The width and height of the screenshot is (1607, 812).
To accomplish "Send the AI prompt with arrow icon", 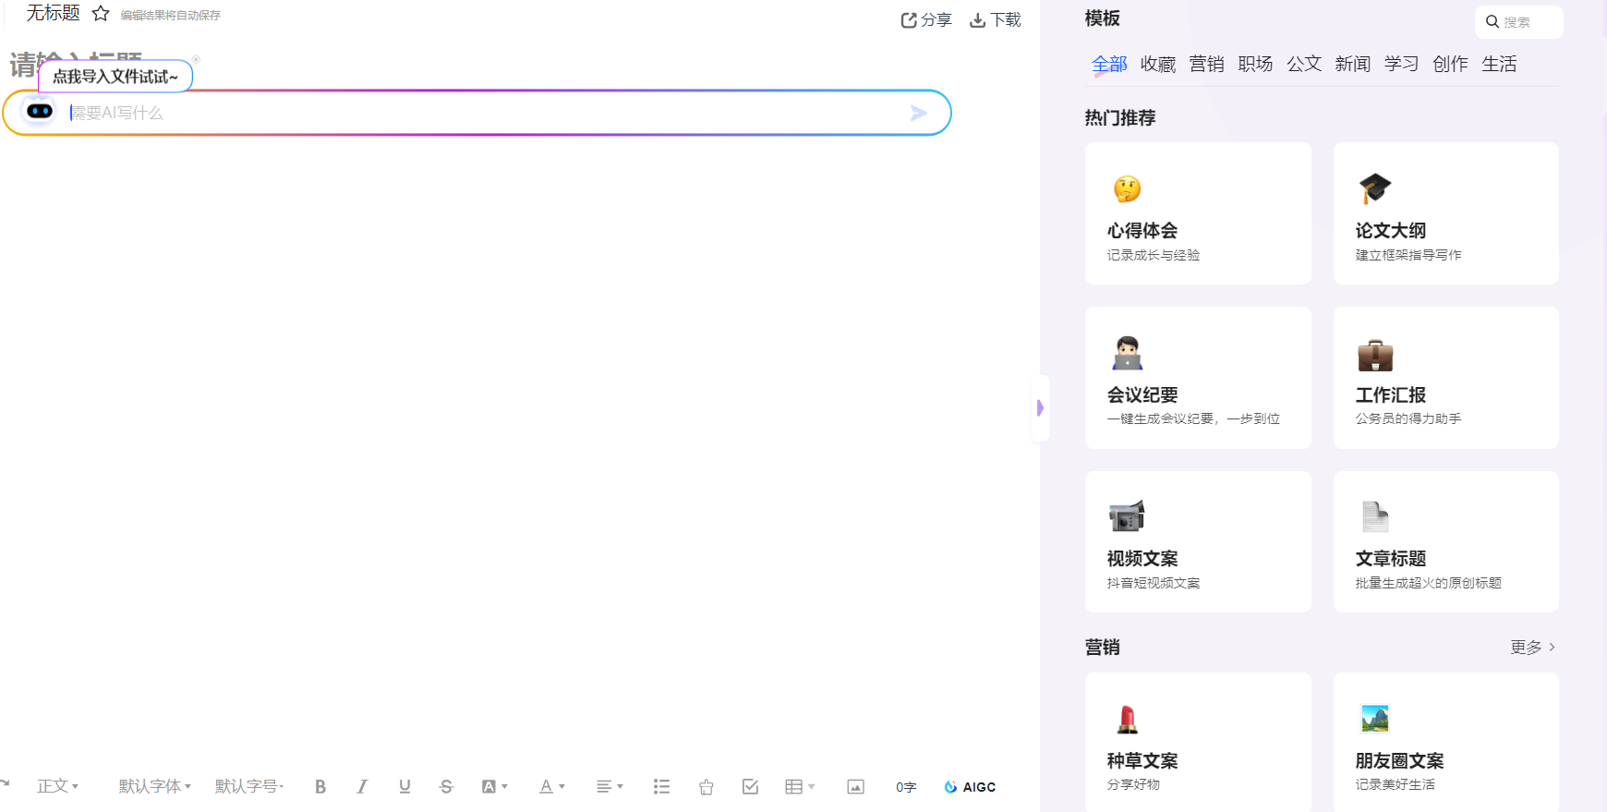I will (919, 113).
